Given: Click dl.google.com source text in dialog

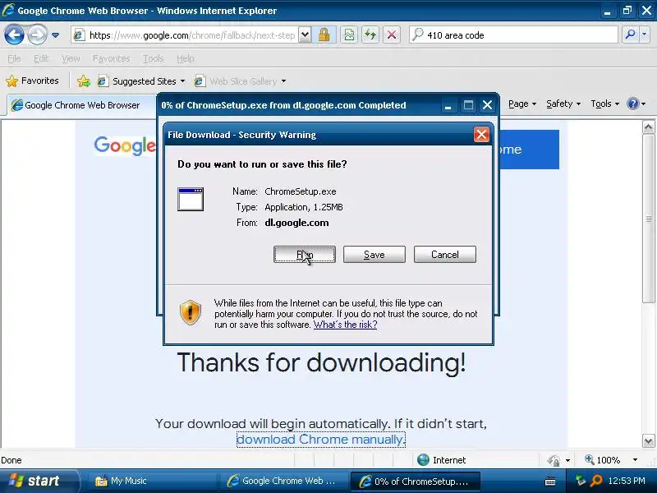Looking at the screenshot, I should point(296,223).
